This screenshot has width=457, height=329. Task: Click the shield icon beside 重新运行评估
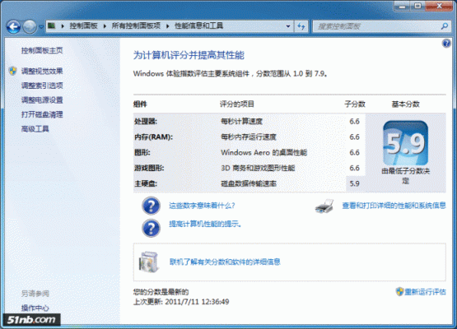point(399,291)
